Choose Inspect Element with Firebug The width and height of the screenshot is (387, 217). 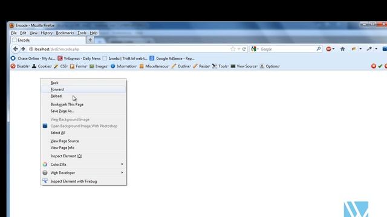click(83, 181)
